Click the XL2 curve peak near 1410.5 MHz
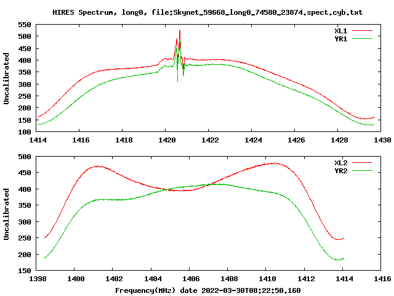 (275, 163)
